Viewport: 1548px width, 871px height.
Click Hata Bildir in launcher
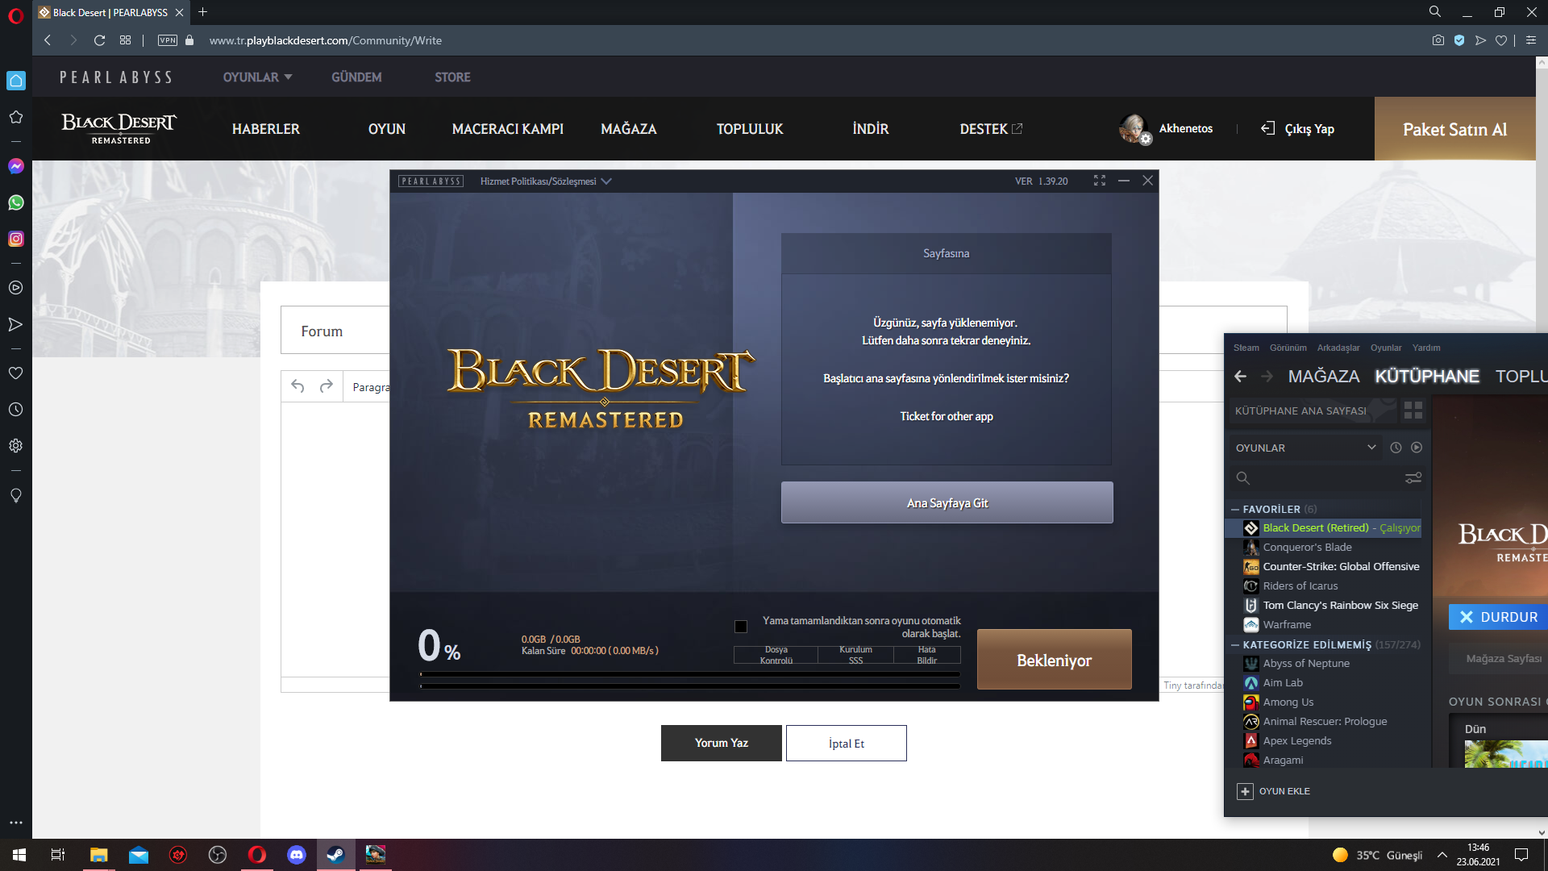coord(927,655)
